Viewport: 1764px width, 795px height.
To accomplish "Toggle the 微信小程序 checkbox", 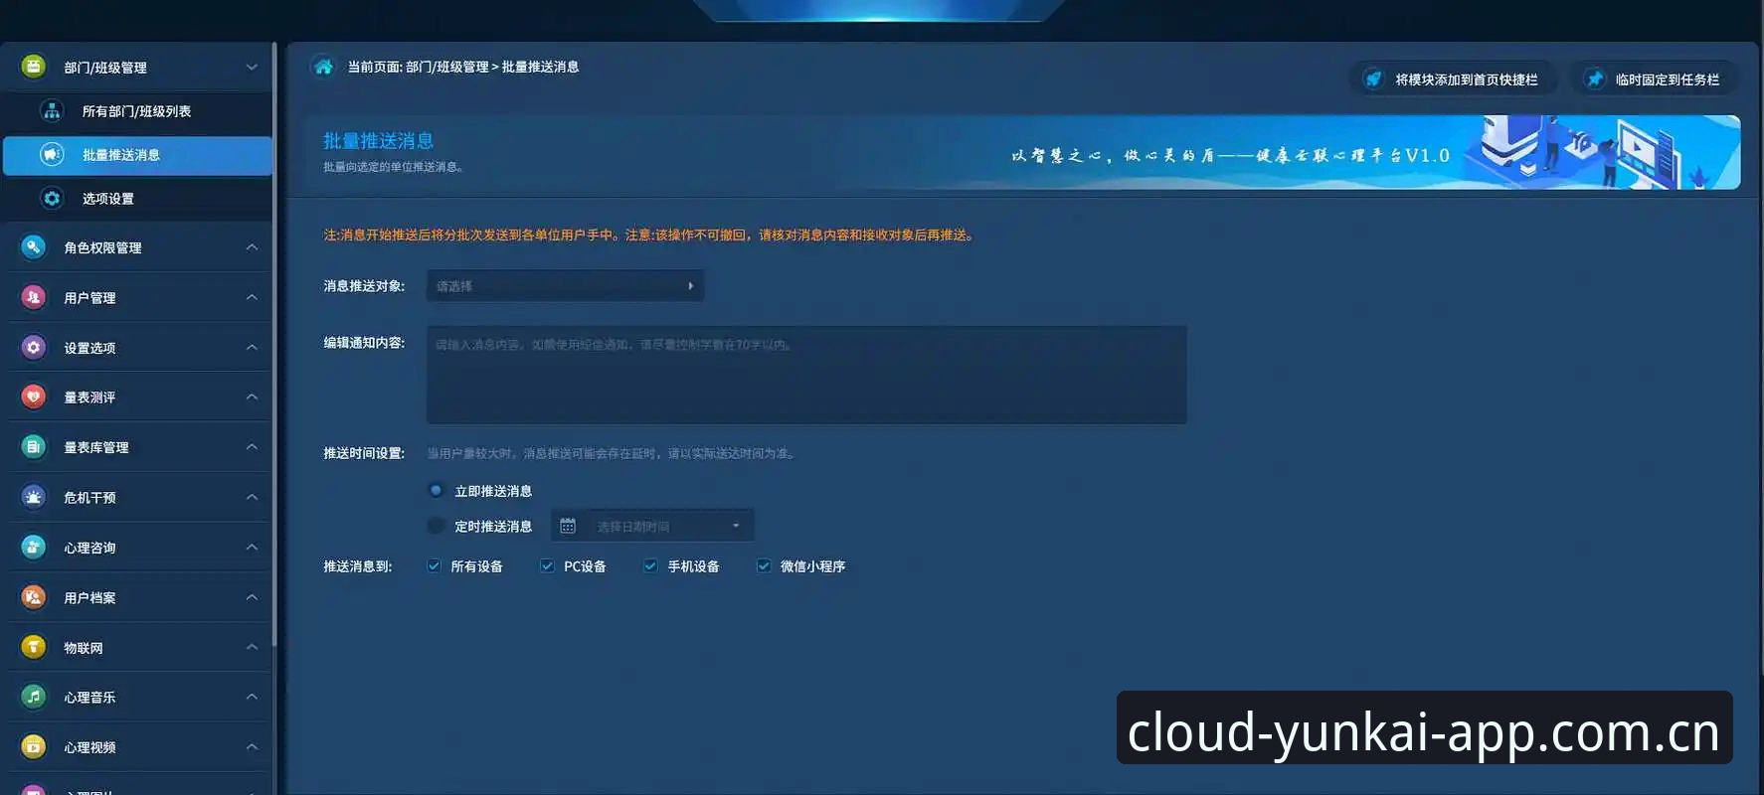I will click(764, 565).
